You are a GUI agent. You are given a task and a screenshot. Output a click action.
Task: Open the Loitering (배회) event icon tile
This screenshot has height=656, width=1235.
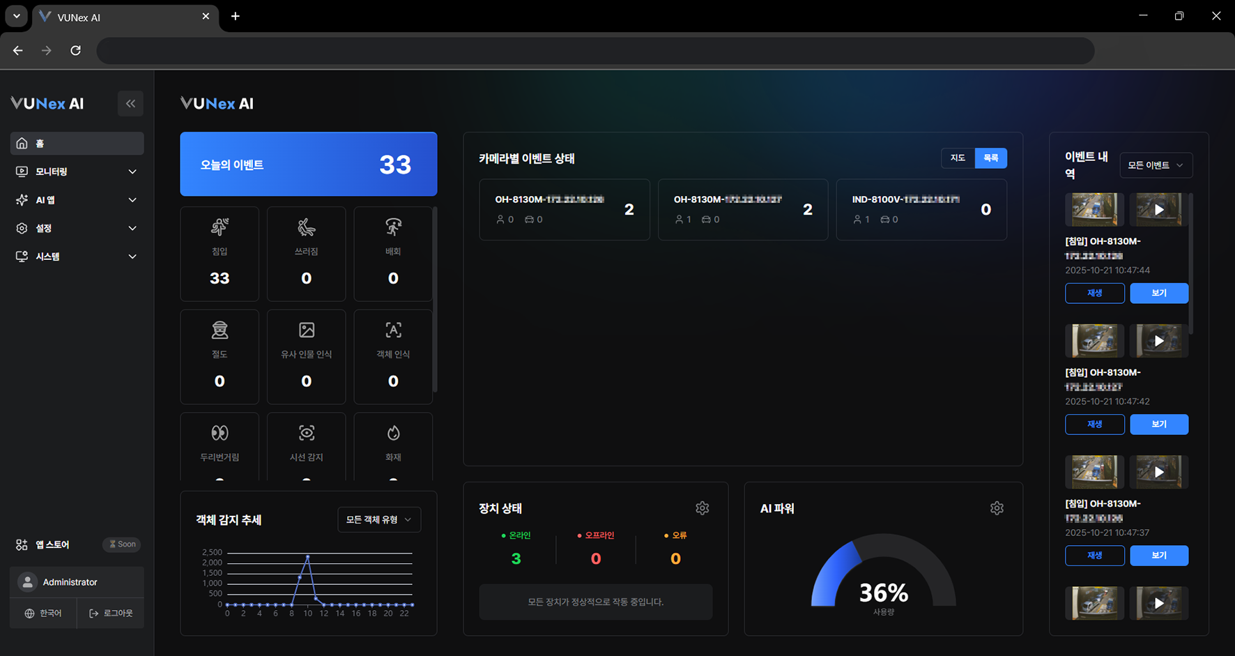tap(393, 253)
